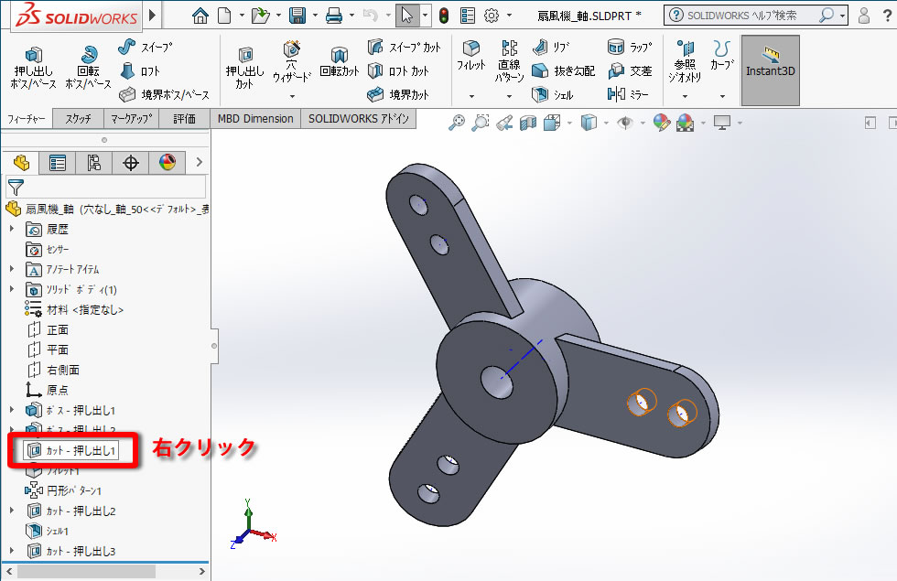Choose the 交差 intersect tool
Image resolution: width=897 pixels, height=581 pixels.
(x=630, y=71)
